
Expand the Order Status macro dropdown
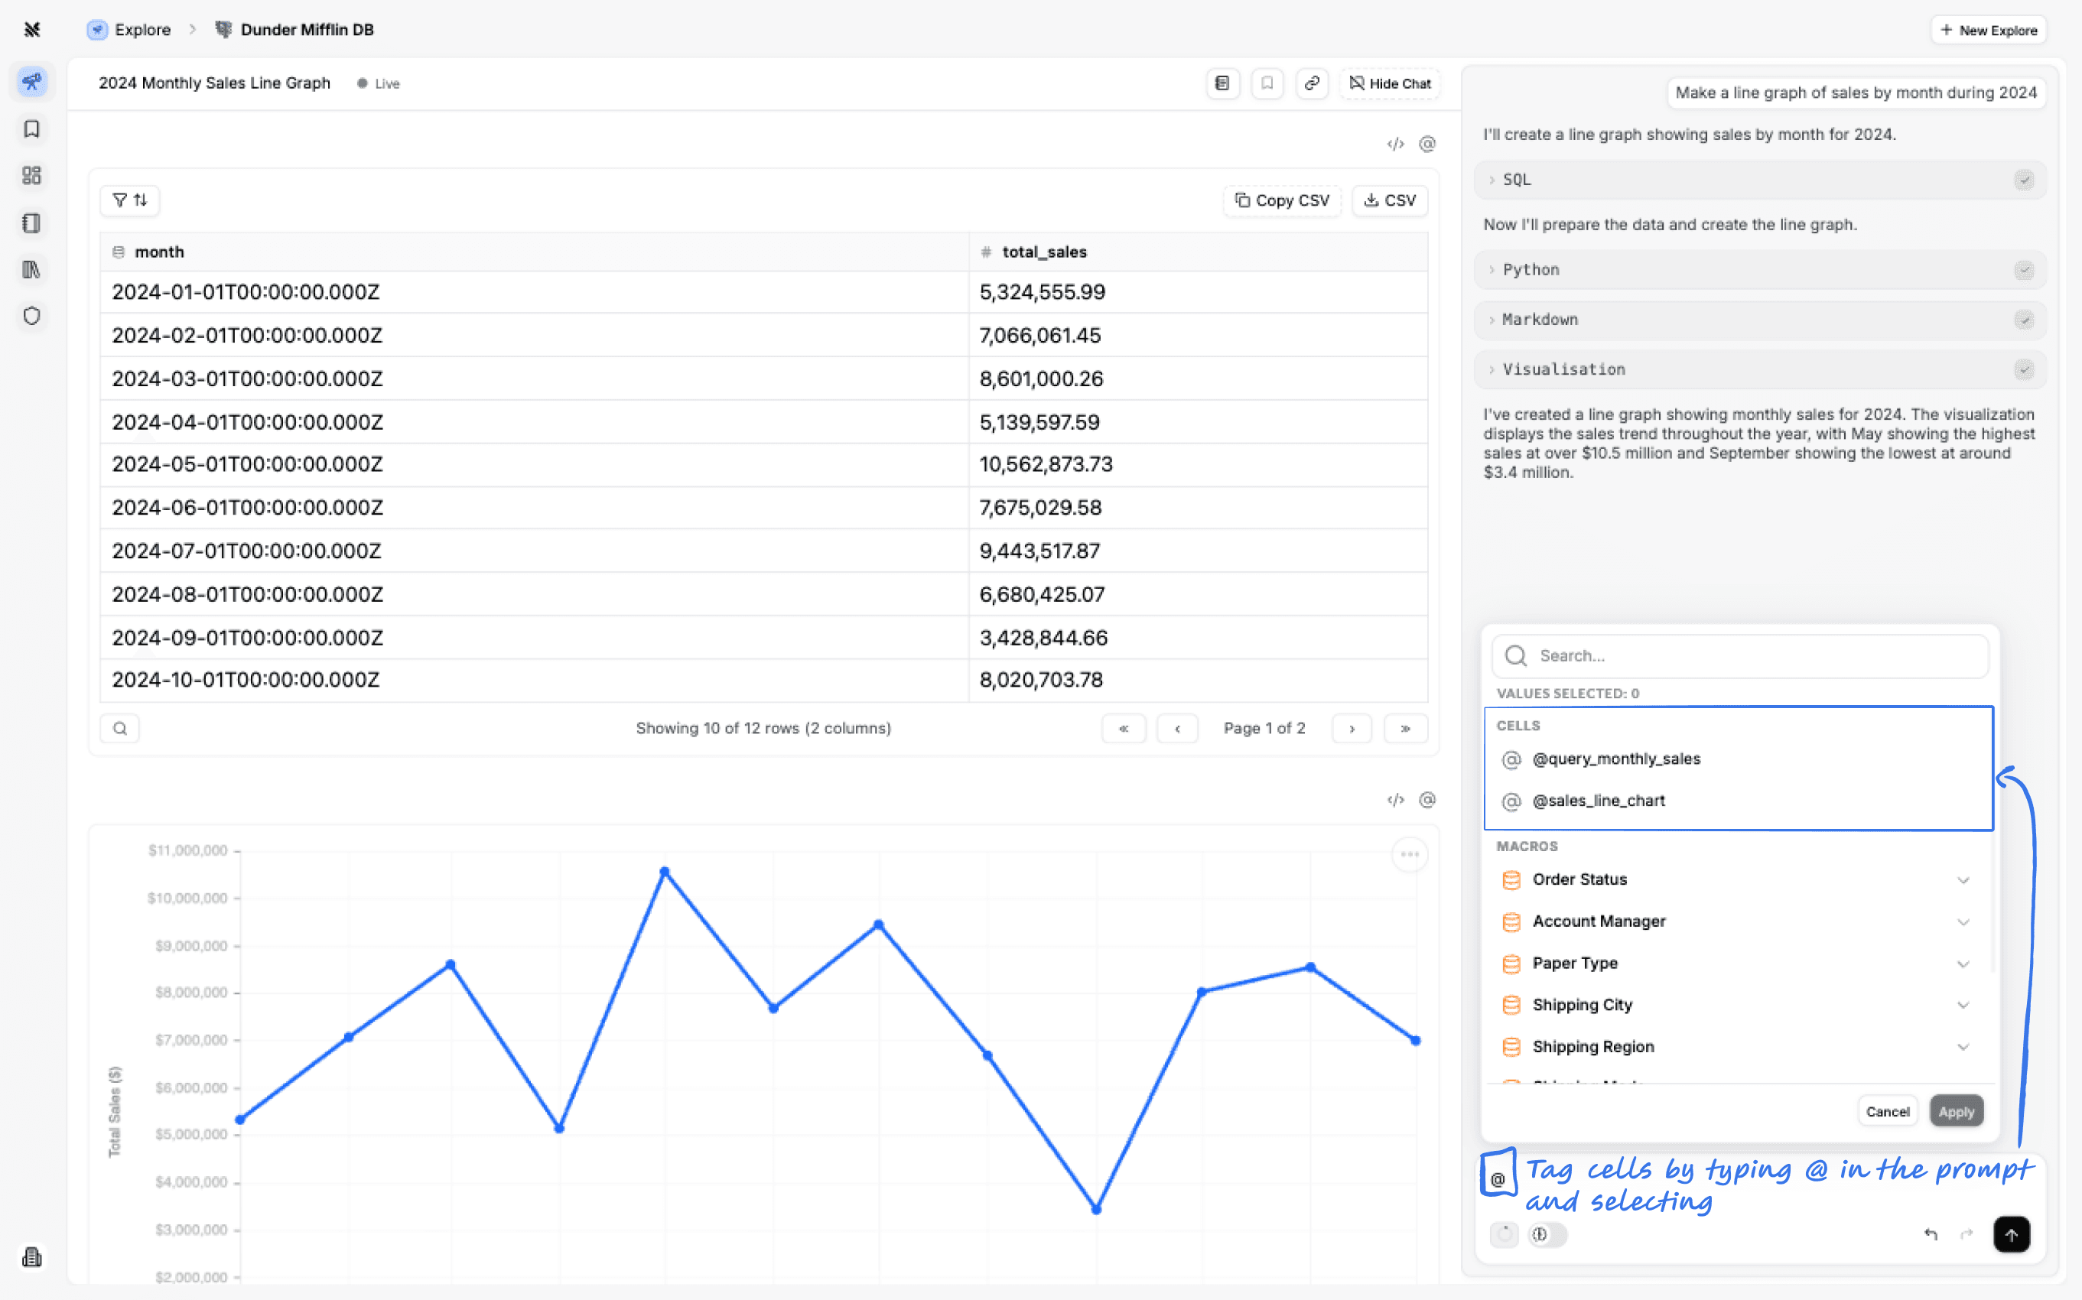tap(1963, 879)
